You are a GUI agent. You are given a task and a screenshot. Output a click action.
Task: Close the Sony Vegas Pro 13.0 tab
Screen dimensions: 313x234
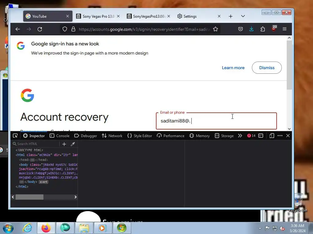(118, 16)
